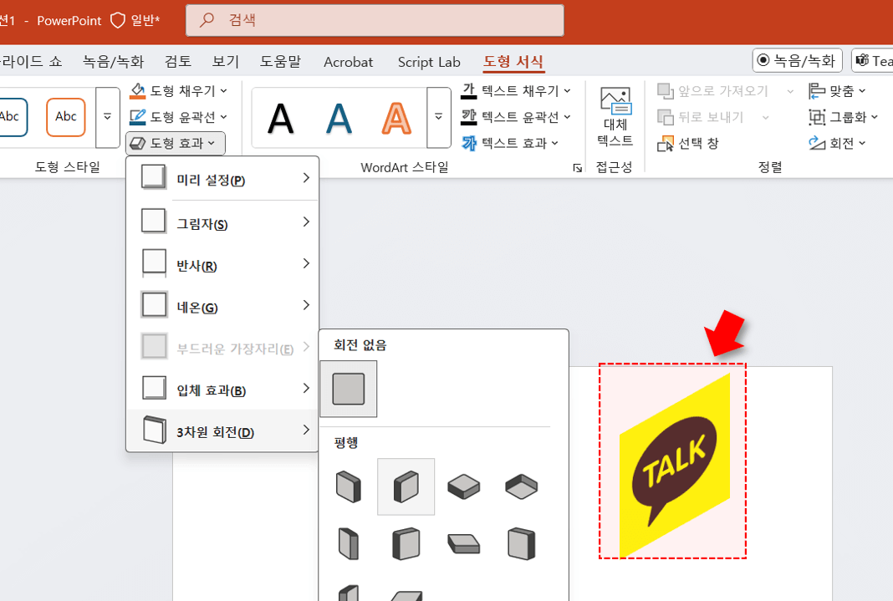Expand the WordArt styles gallery
The image size is (893, 601).
tap(438, 117)
